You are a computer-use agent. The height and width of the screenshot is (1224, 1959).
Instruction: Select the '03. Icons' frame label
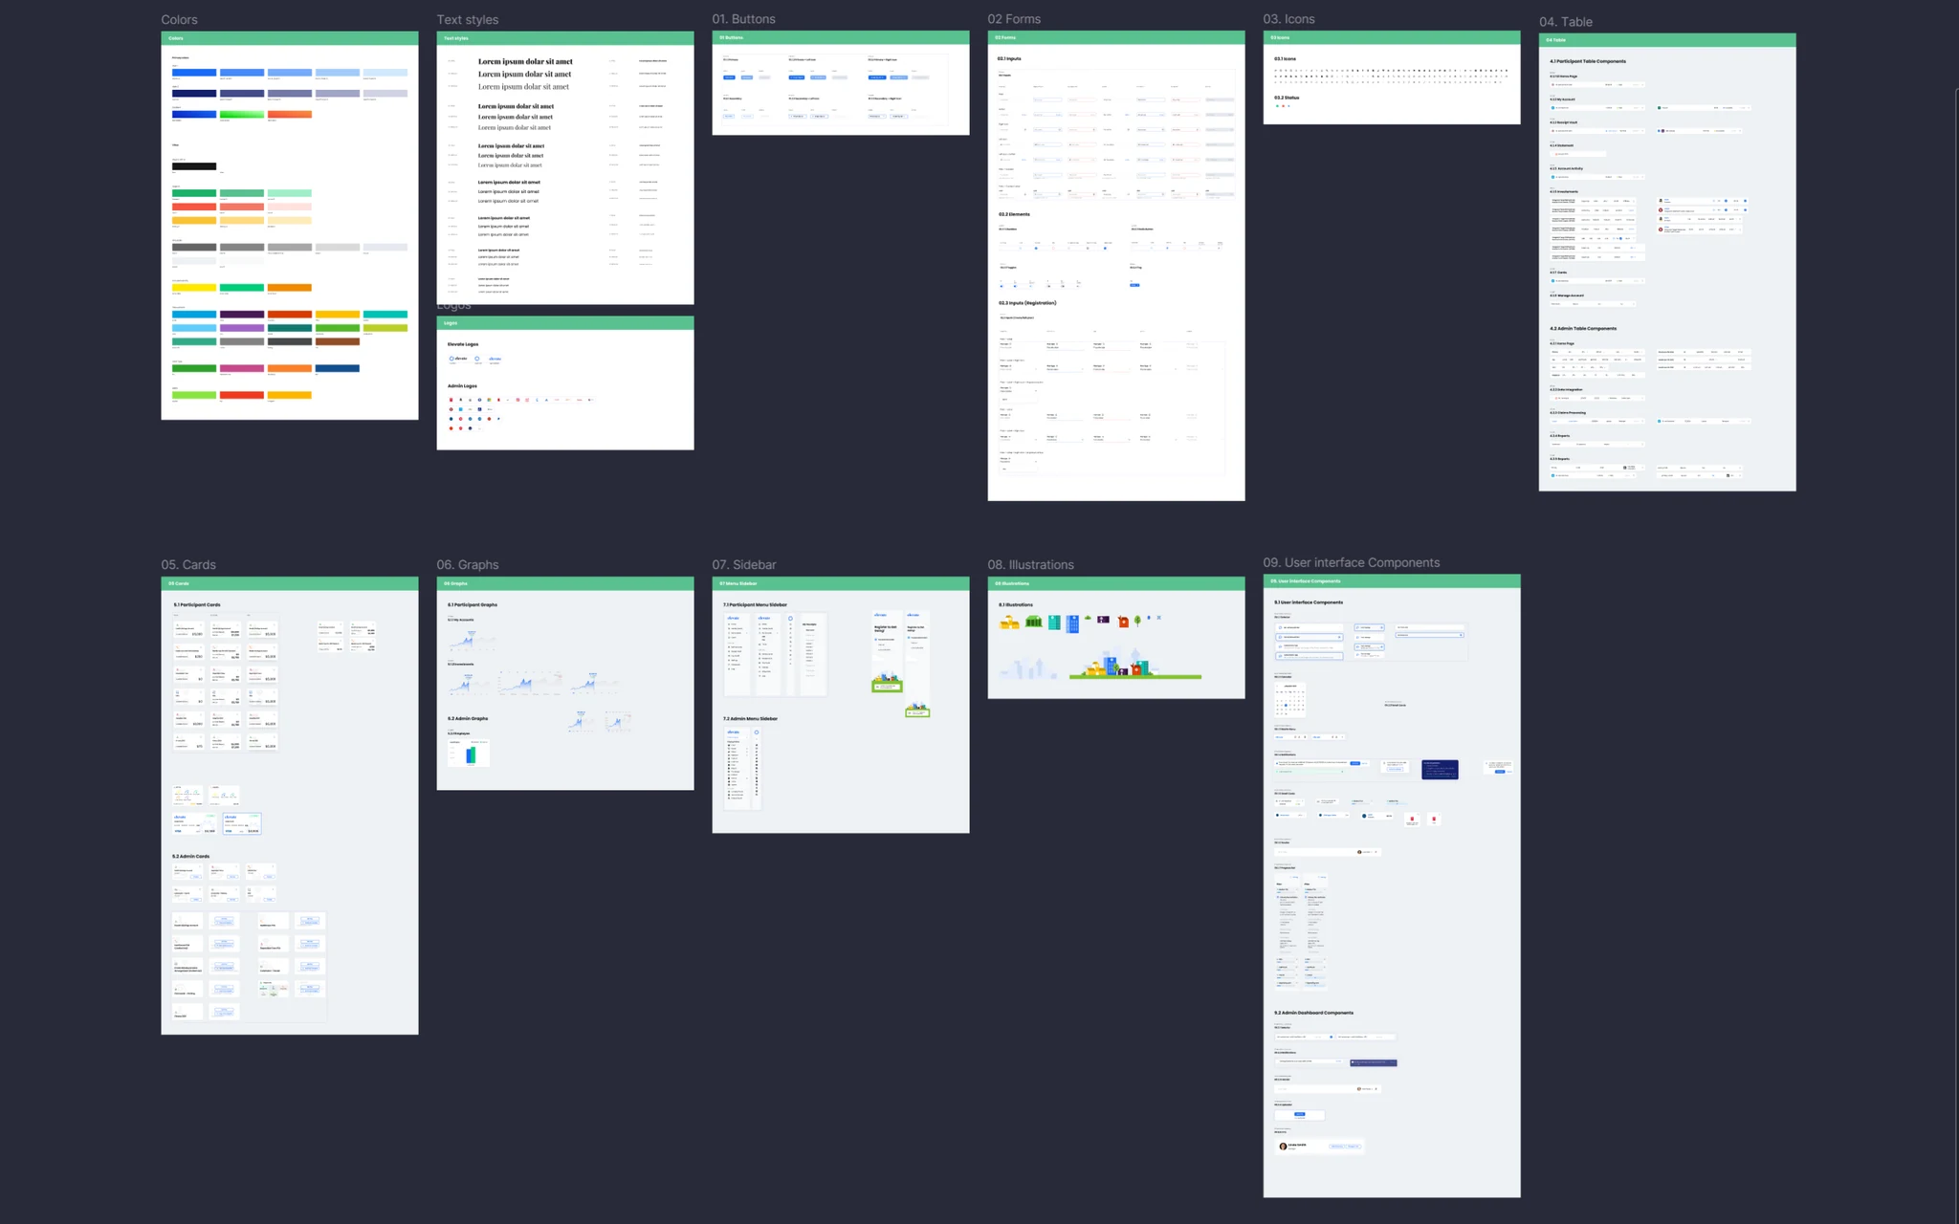coord(1288,19)
